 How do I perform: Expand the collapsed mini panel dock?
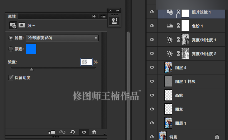pyautogui.click(x=118, y=10)
